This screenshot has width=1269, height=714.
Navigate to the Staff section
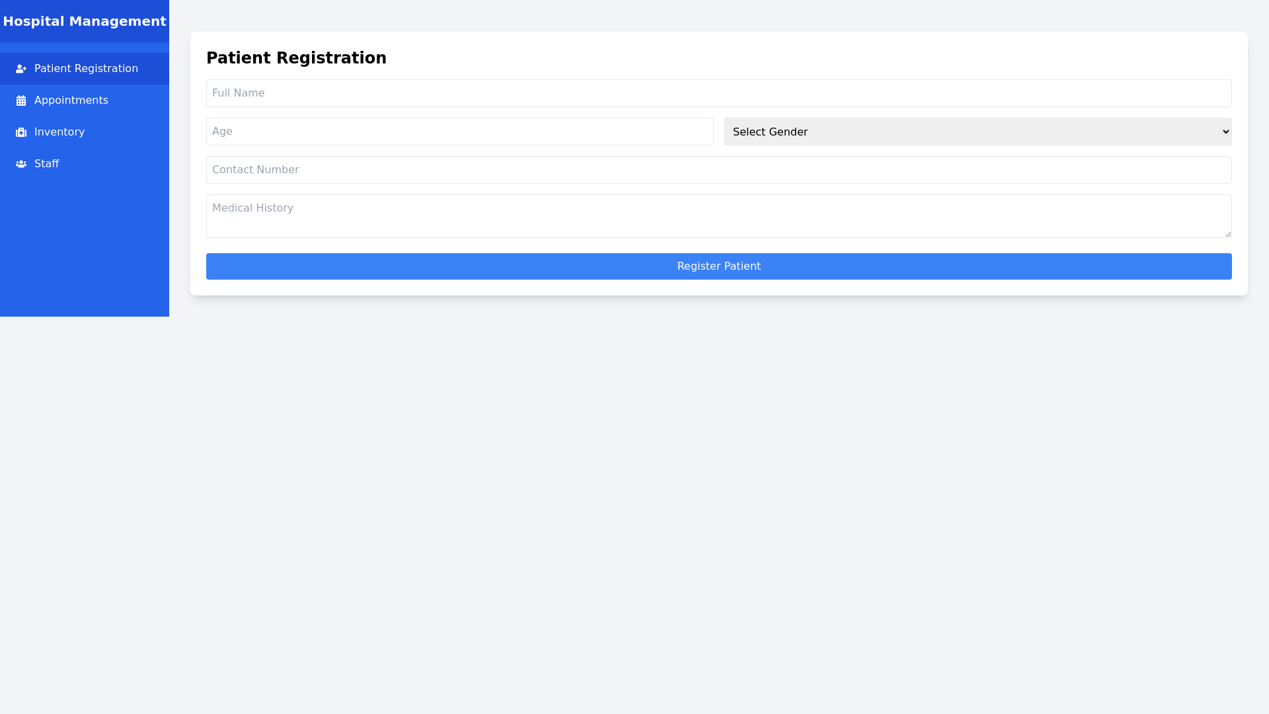point(46,164)
